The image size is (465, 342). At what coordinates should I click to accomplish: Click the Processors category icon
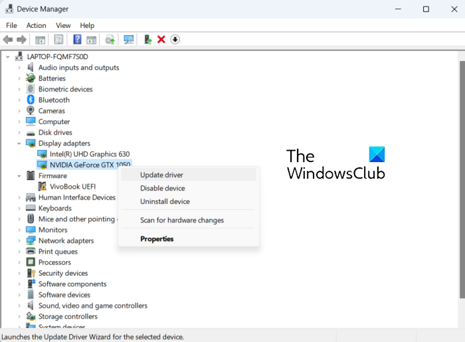tap(31, 262)
